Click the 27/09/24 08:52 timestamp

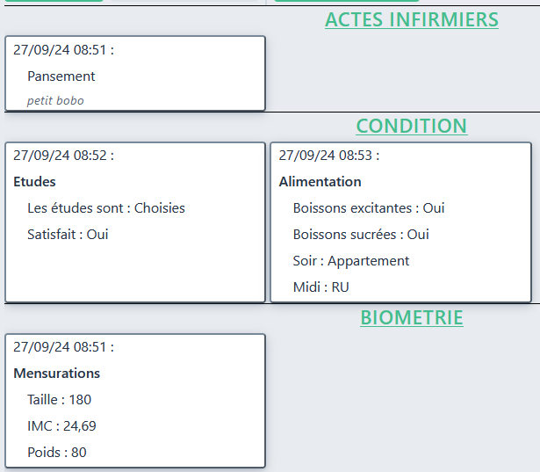63,156
